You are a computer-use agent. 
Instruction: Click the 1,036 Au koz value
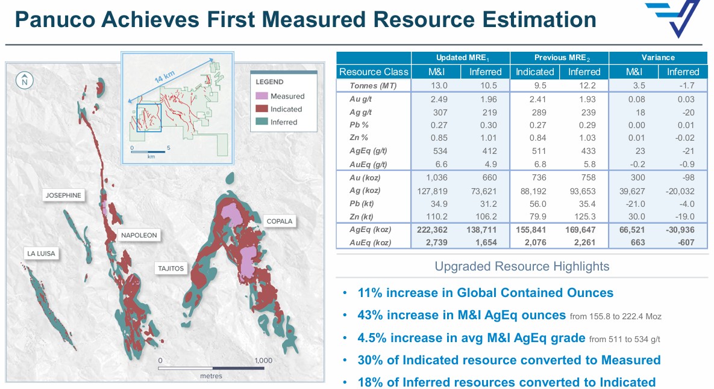[437, 178]
